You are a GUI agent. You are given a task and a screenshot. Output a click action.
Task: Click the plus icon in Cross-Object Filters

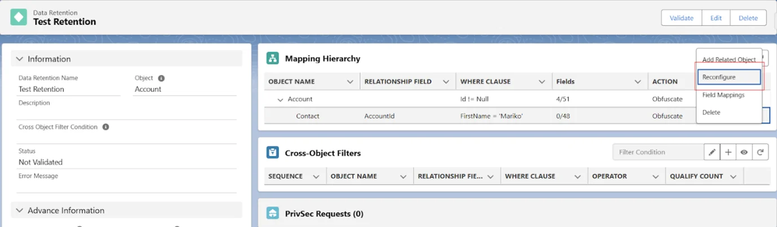point(728,152)
